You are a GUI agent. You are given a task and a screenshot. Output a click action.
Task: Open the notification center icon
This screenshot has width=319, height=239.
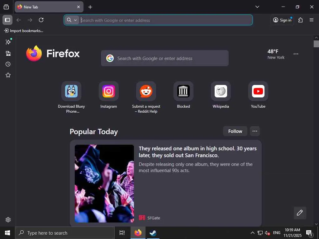[309, 233]
